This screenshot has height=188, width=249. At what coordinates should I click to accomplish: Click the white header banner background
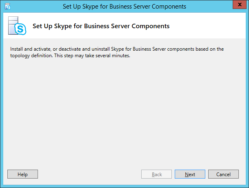click(x=207, y=25)
